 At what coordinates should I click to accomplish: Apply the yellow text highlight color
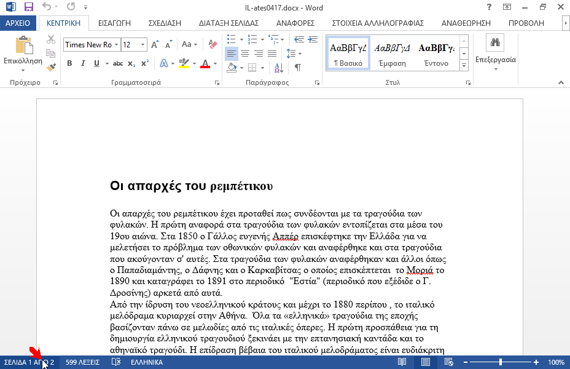pos(184,64)
